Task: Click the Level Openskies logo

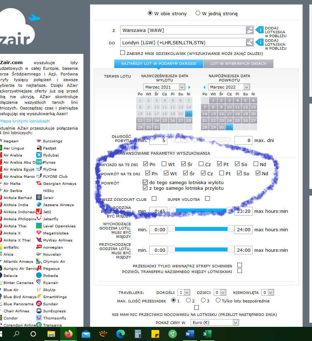Action: tap(39, 226)
